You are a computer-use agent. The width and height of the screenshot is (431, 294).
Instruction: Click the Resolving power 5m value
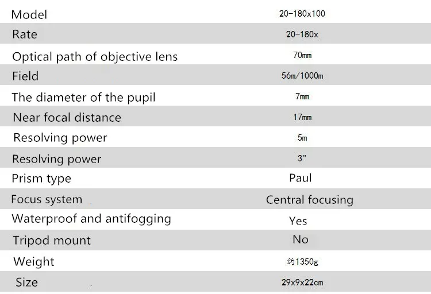[302, 138]
